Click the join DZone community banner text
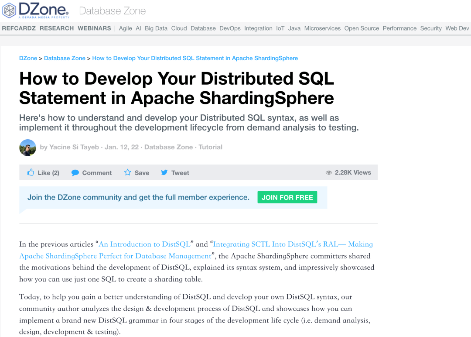Image resolution: width=471 pixels, height=337 pixels. click(139, 197)
